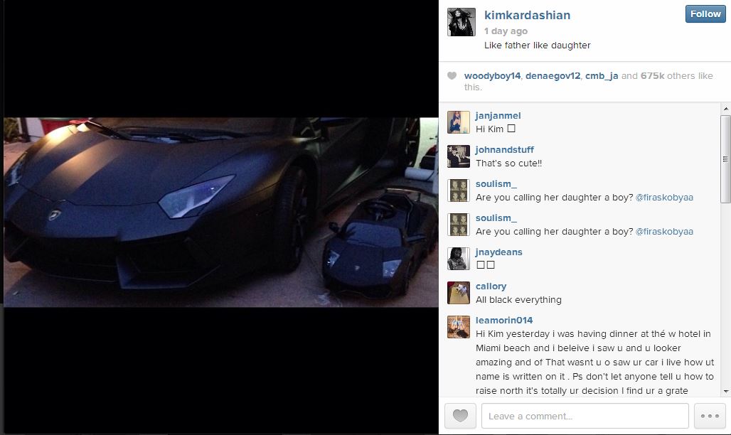
Task: Click johnandstuff's avatar thumbnail
Action: click(x=458, y=156)
